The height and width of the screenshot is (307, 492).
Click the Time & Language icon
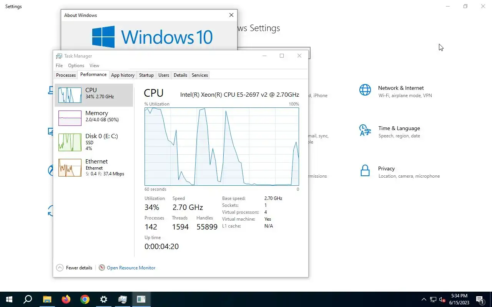365,130
